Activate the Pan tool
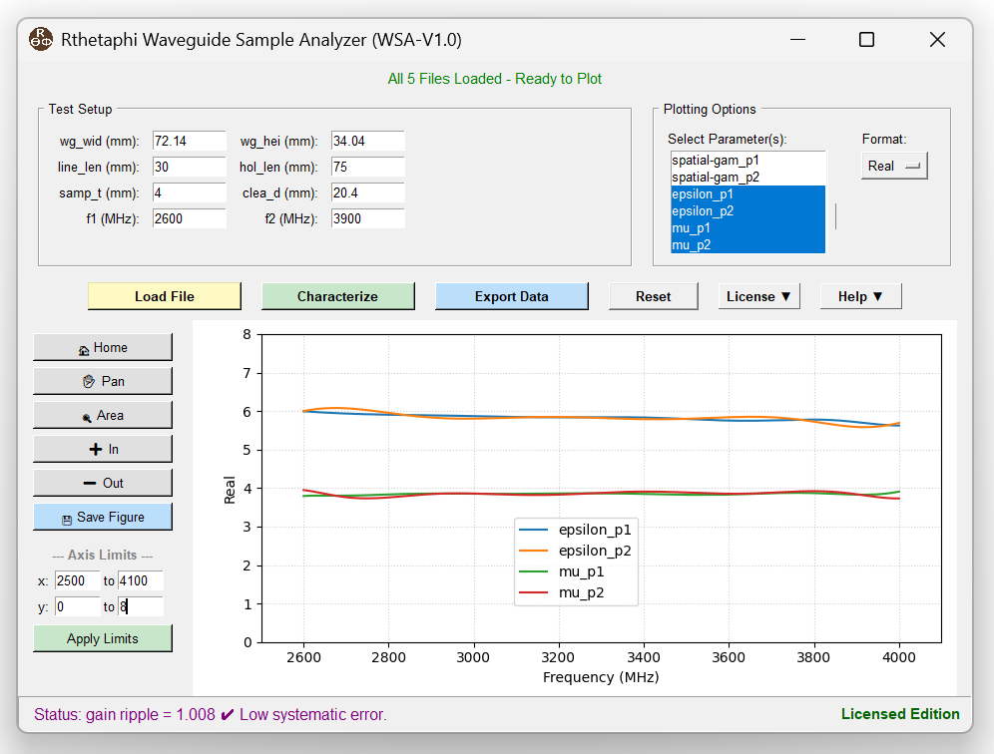The image size is (994, 754). tap(103, 381)
